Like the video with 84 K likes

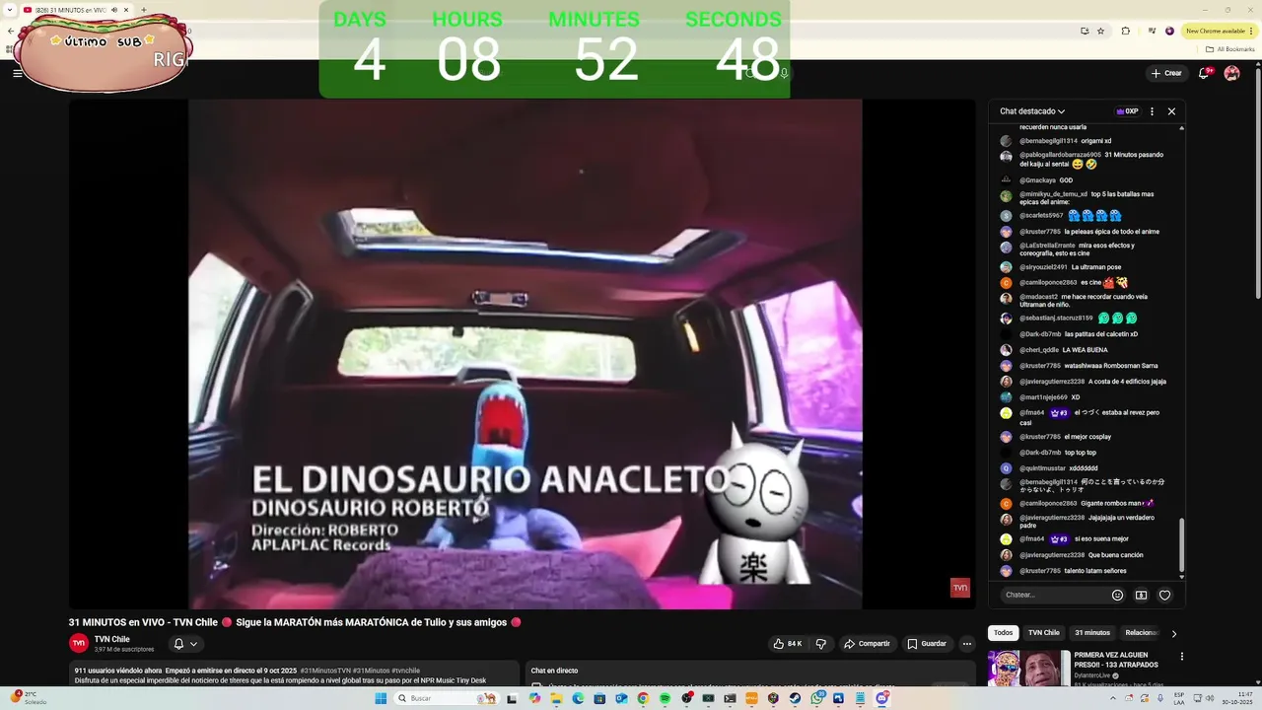click(788, 644)
